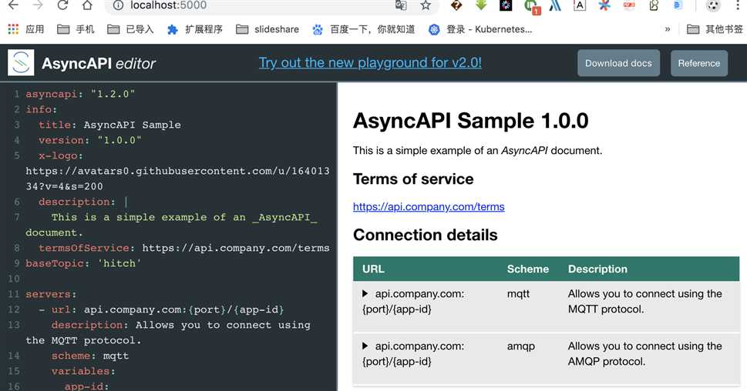Open the 已导入 bookmarks folder

click(x=130, y=29)
